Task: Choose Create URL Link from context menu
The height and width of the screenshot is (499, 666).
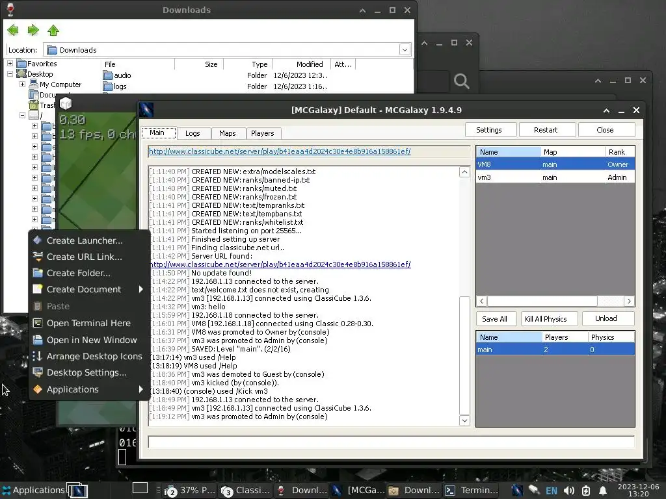Action: click(89, 257)
